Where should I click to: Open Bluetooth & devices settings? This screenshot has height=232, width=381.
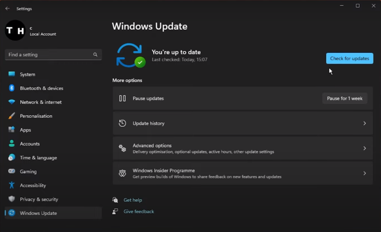(53, 88)
